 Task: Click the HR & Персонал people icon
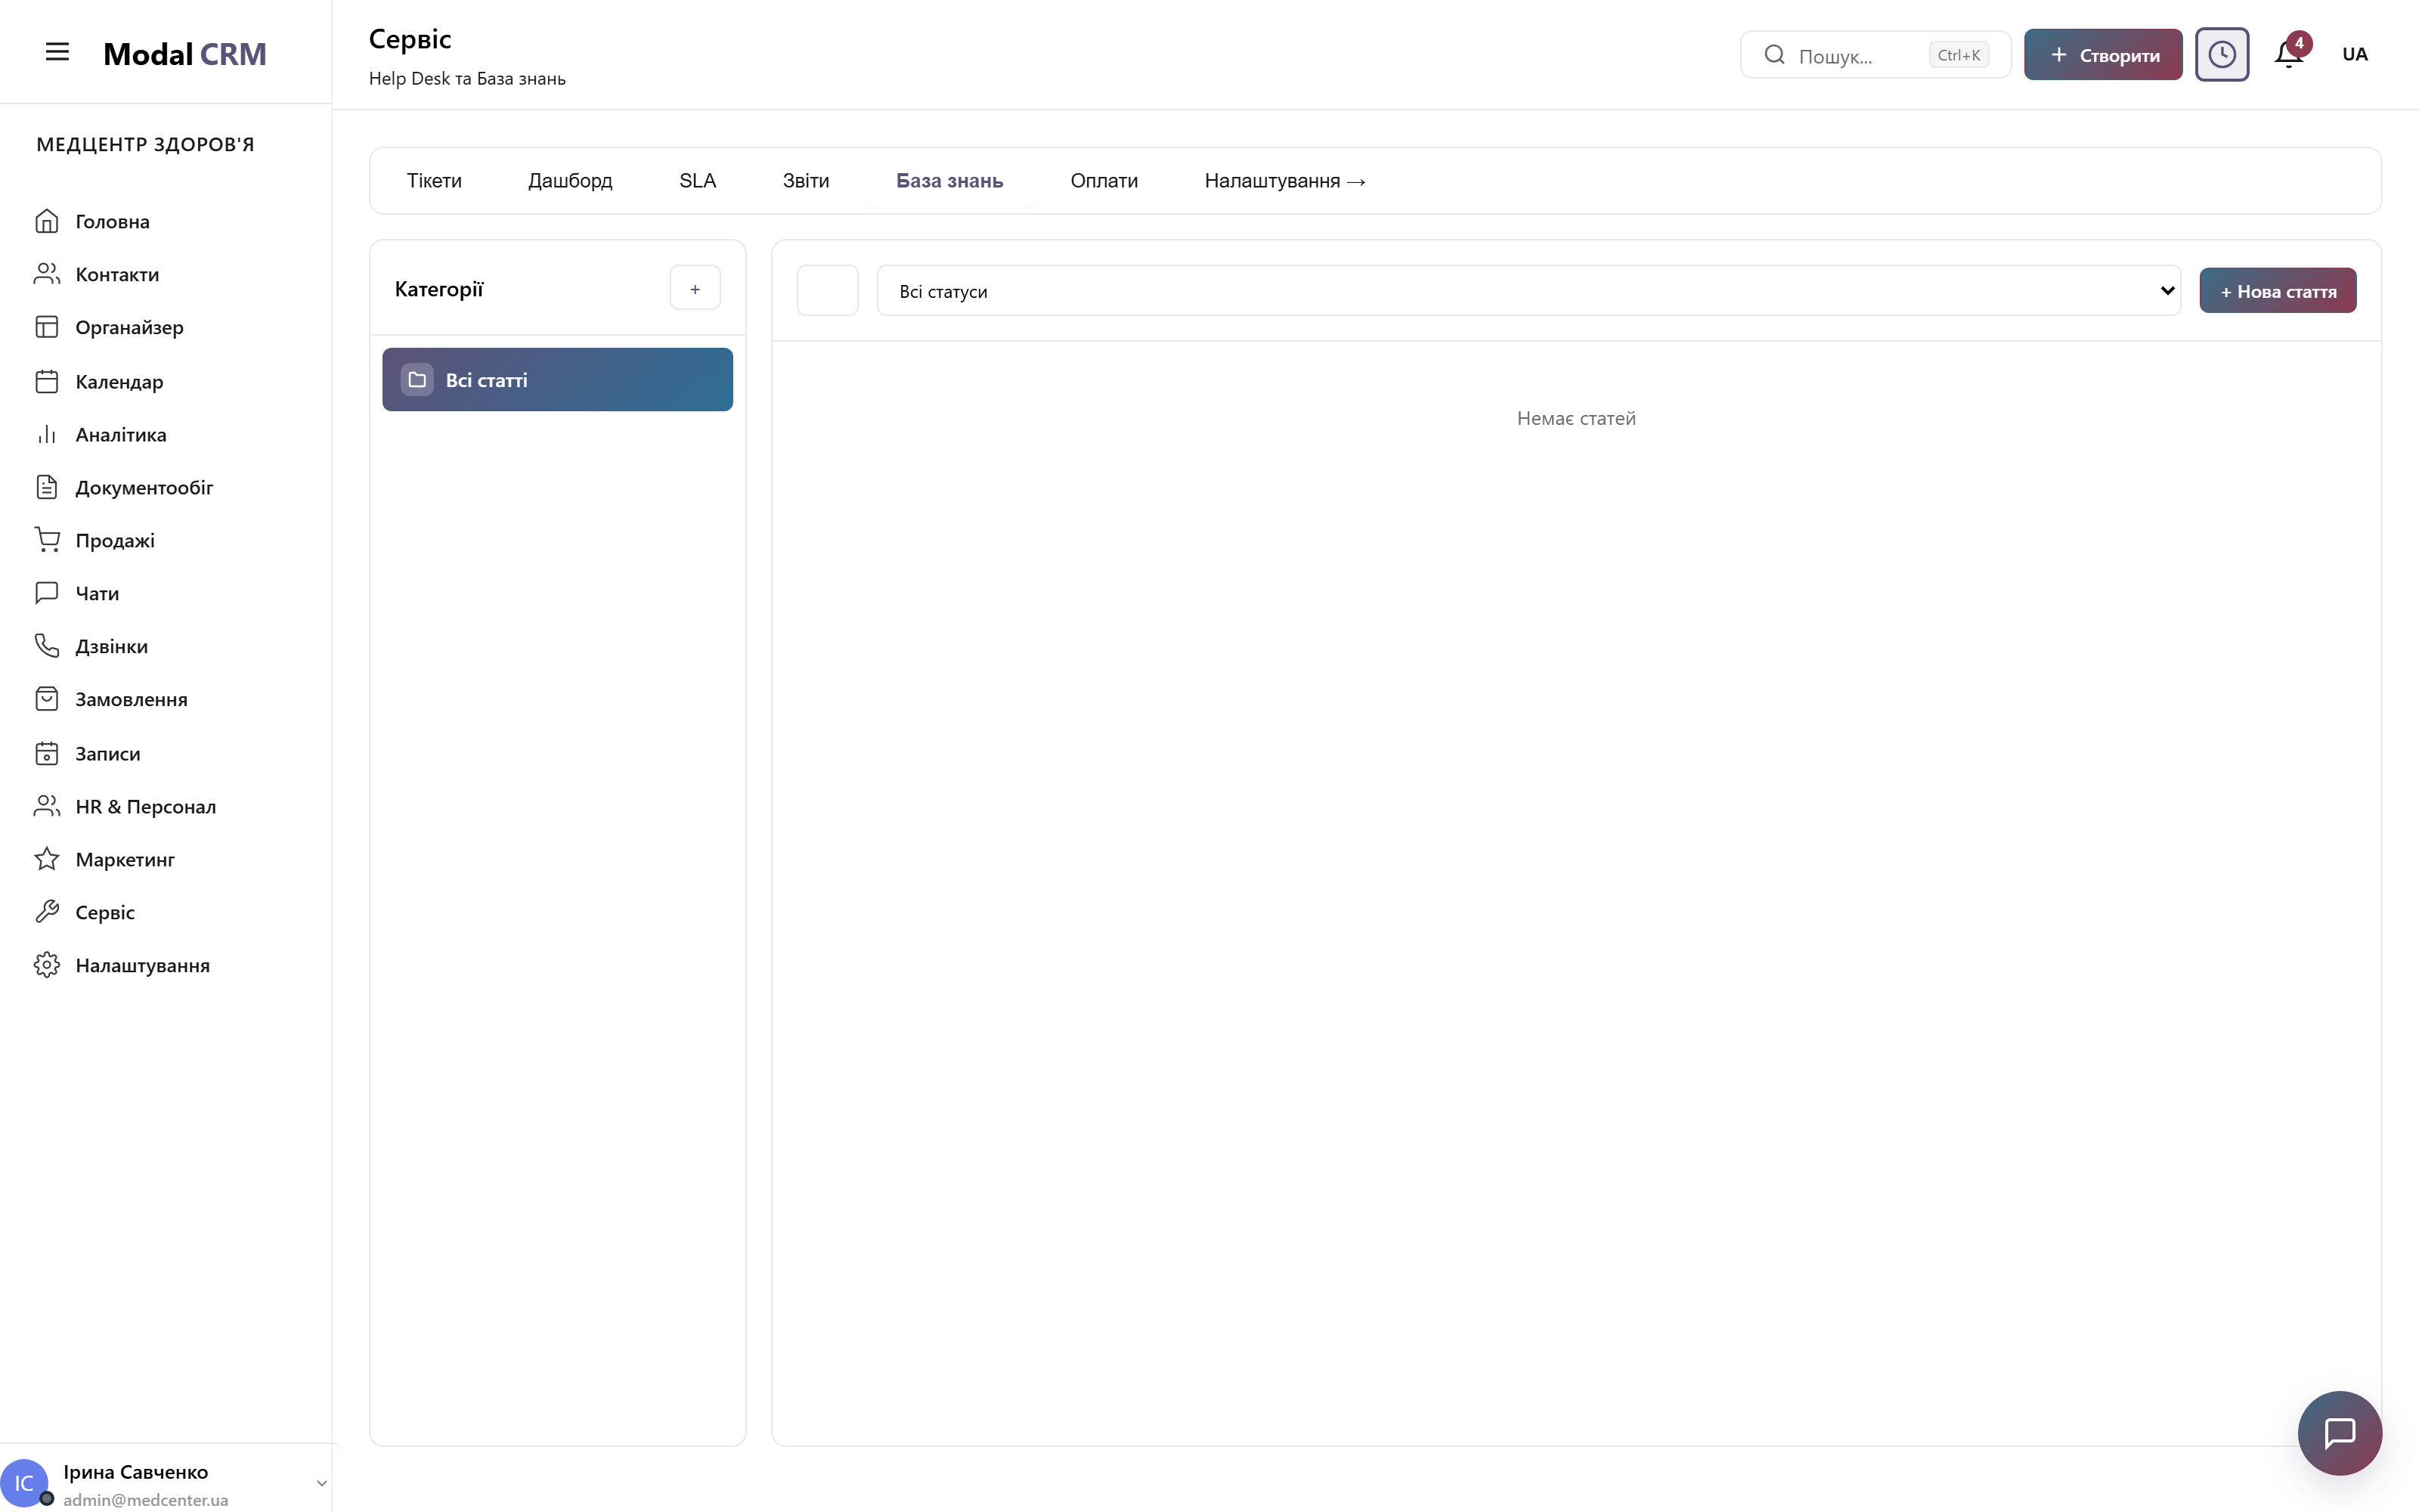point(47,806)
